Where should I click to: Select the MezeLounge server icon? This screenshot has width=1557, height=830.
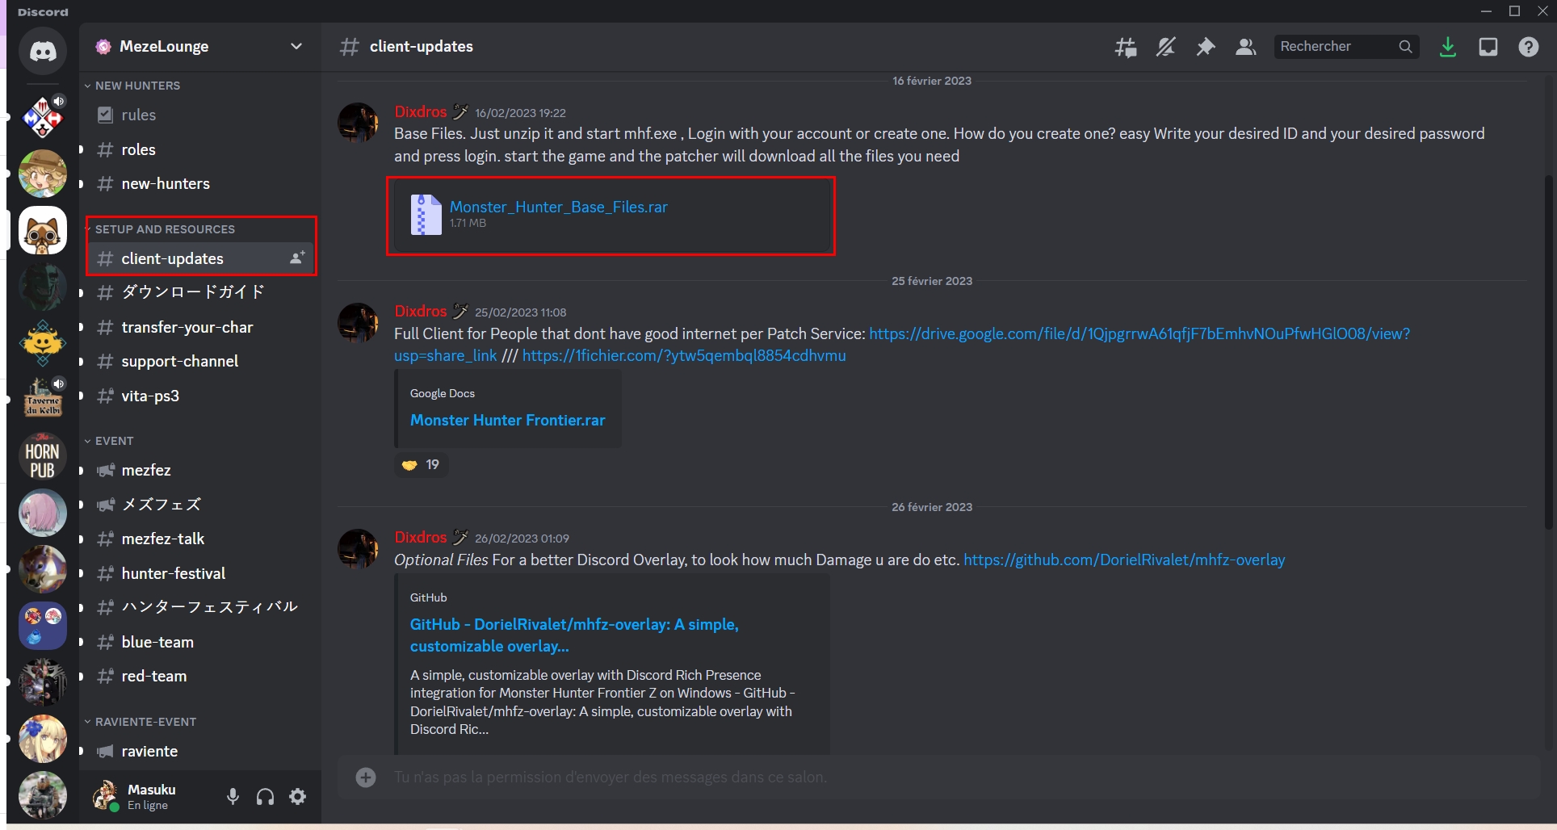point(42,230)
